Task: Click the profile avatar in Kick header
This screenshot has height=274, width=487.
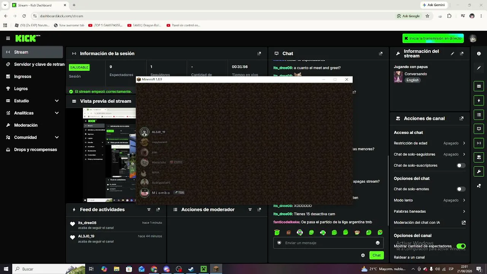Action: pyautogui.click(x=473, y=38)
